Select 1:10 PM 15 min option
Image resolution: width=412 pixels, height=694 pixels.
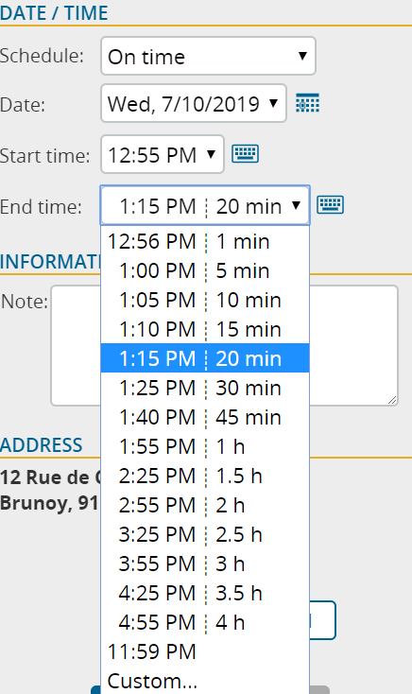point(205,329)
